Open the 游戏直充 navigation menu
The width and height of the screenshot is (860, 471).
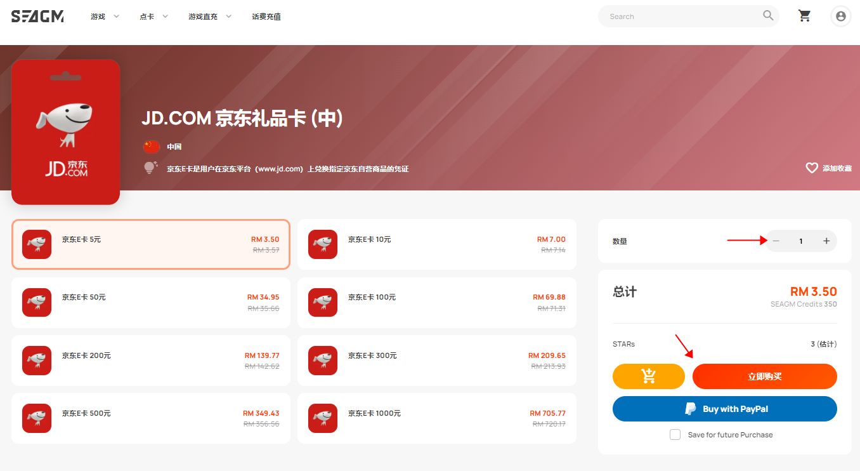pyautogui.click(x=203, y=17)
